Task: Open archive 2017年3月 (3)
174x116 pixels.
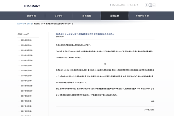Action: [26, 111]
